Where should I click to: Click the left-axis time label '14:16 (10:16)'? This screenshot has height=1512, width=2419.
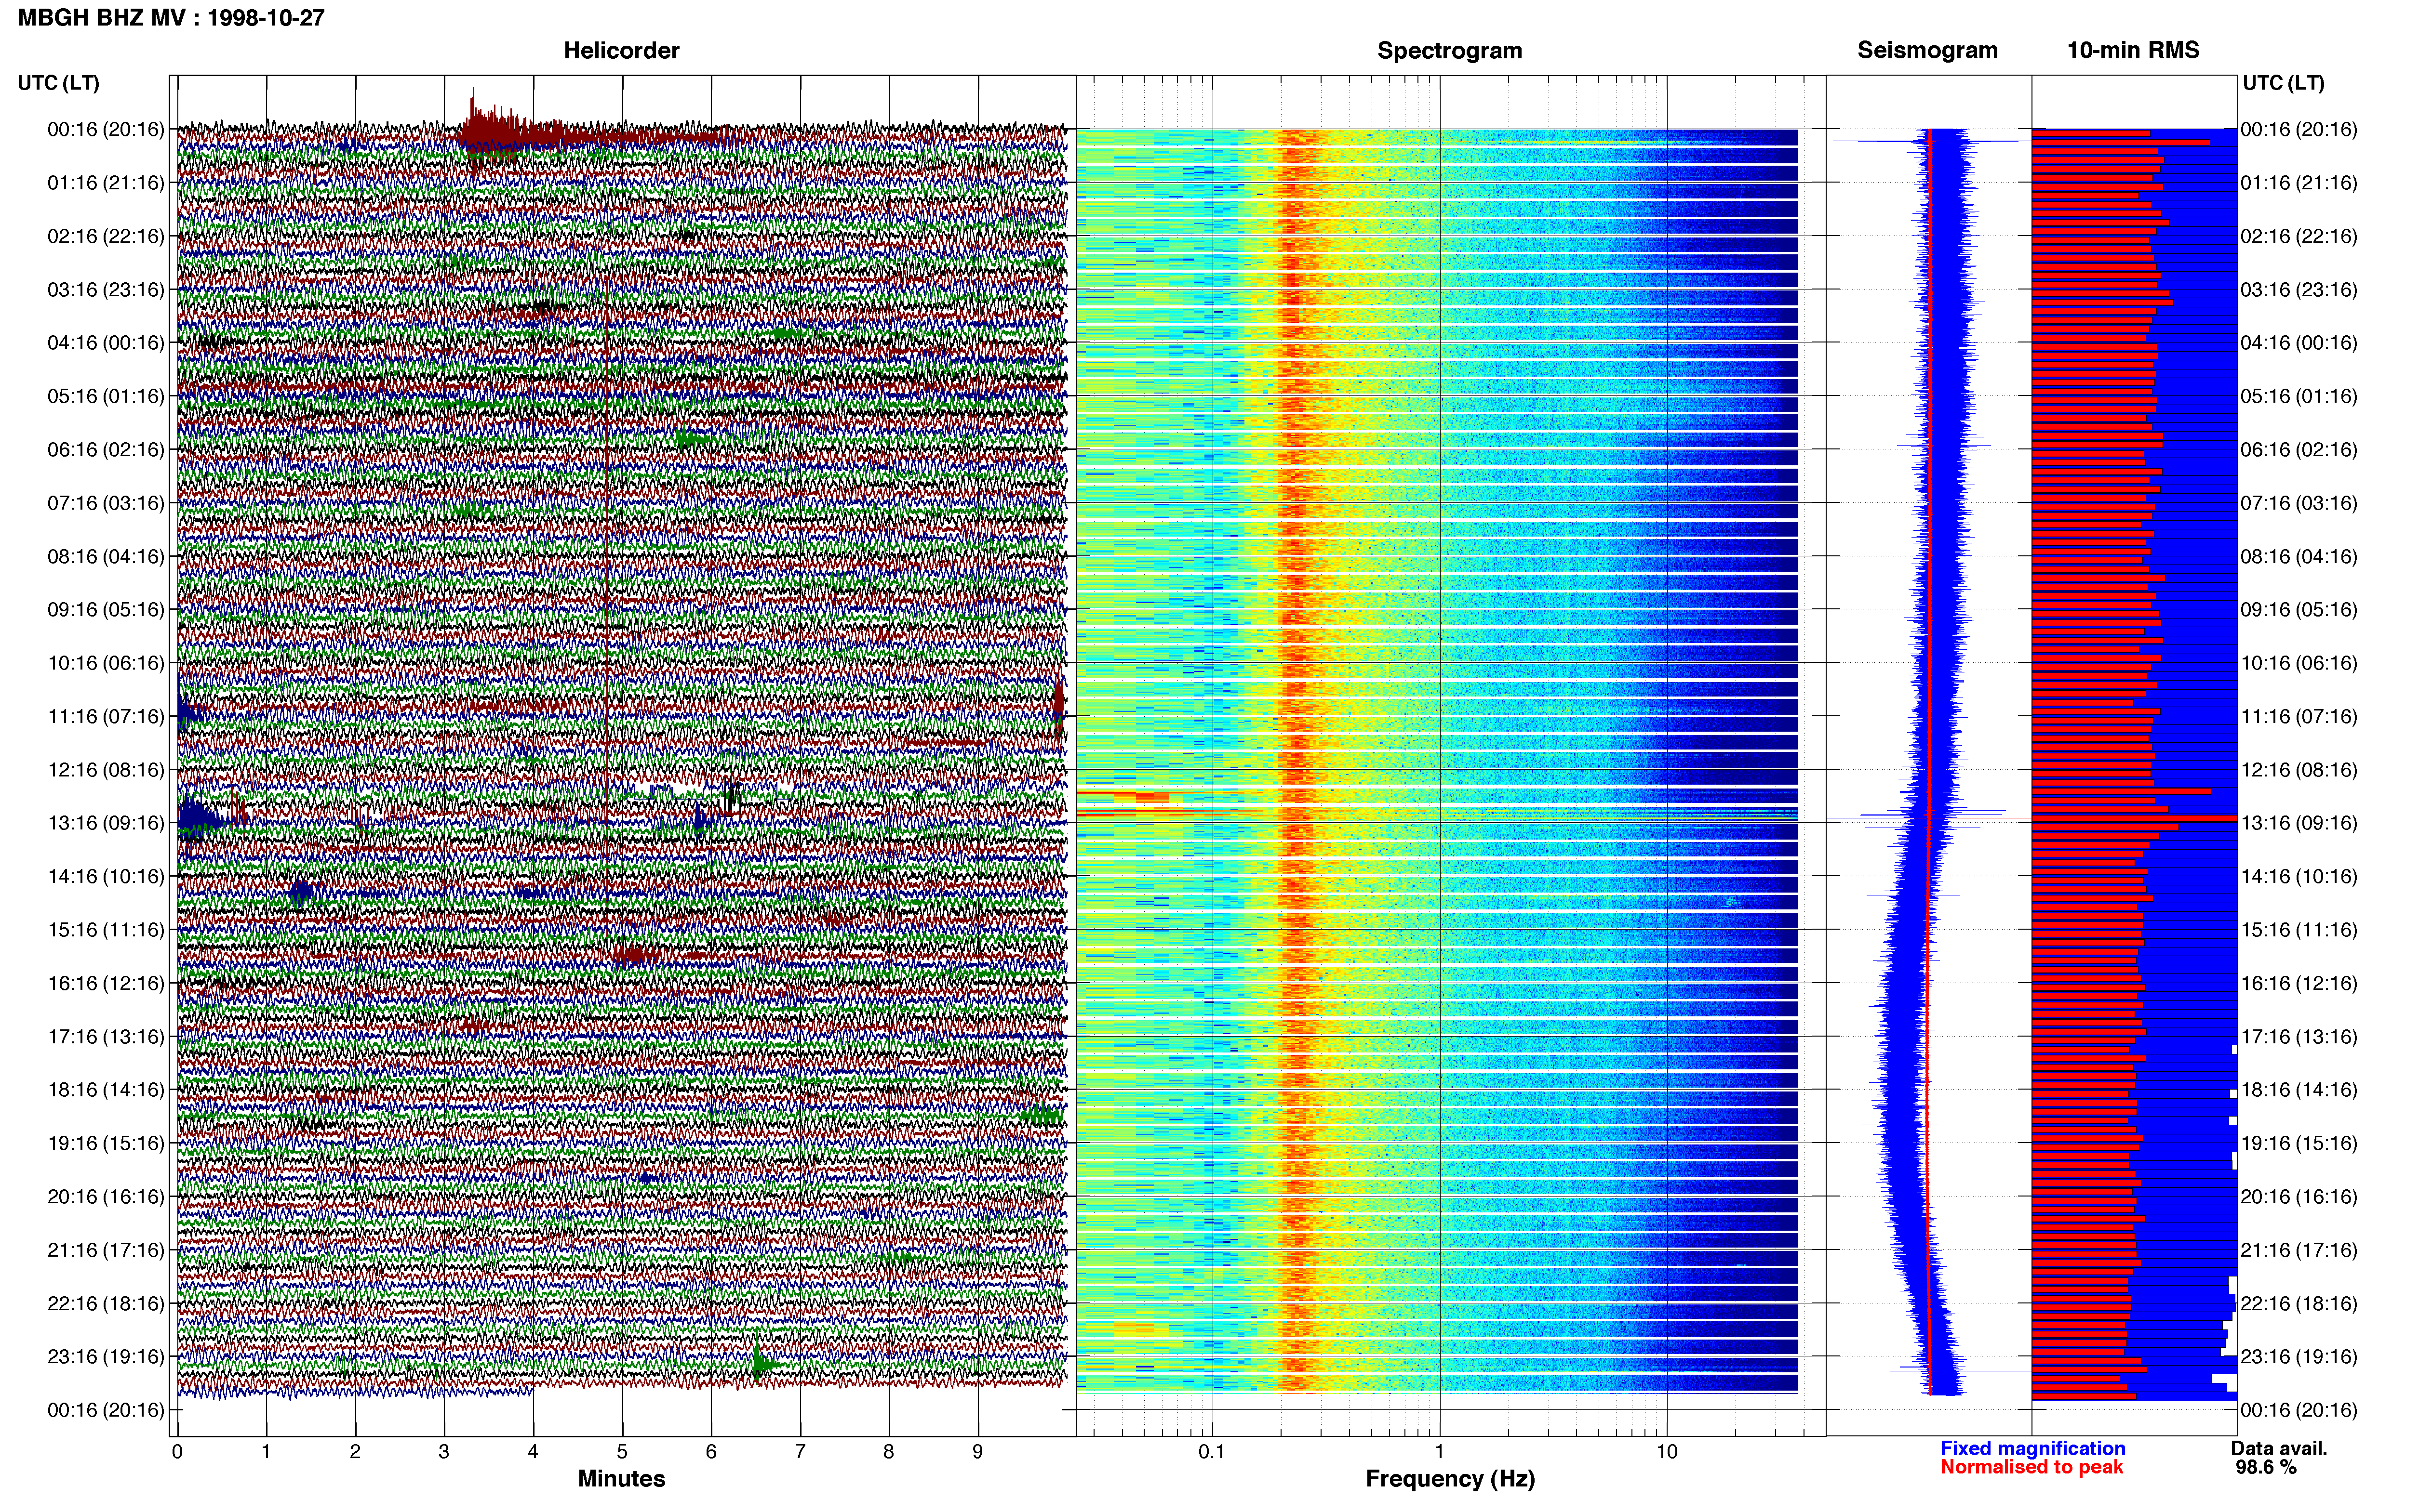tap(106, 877)
